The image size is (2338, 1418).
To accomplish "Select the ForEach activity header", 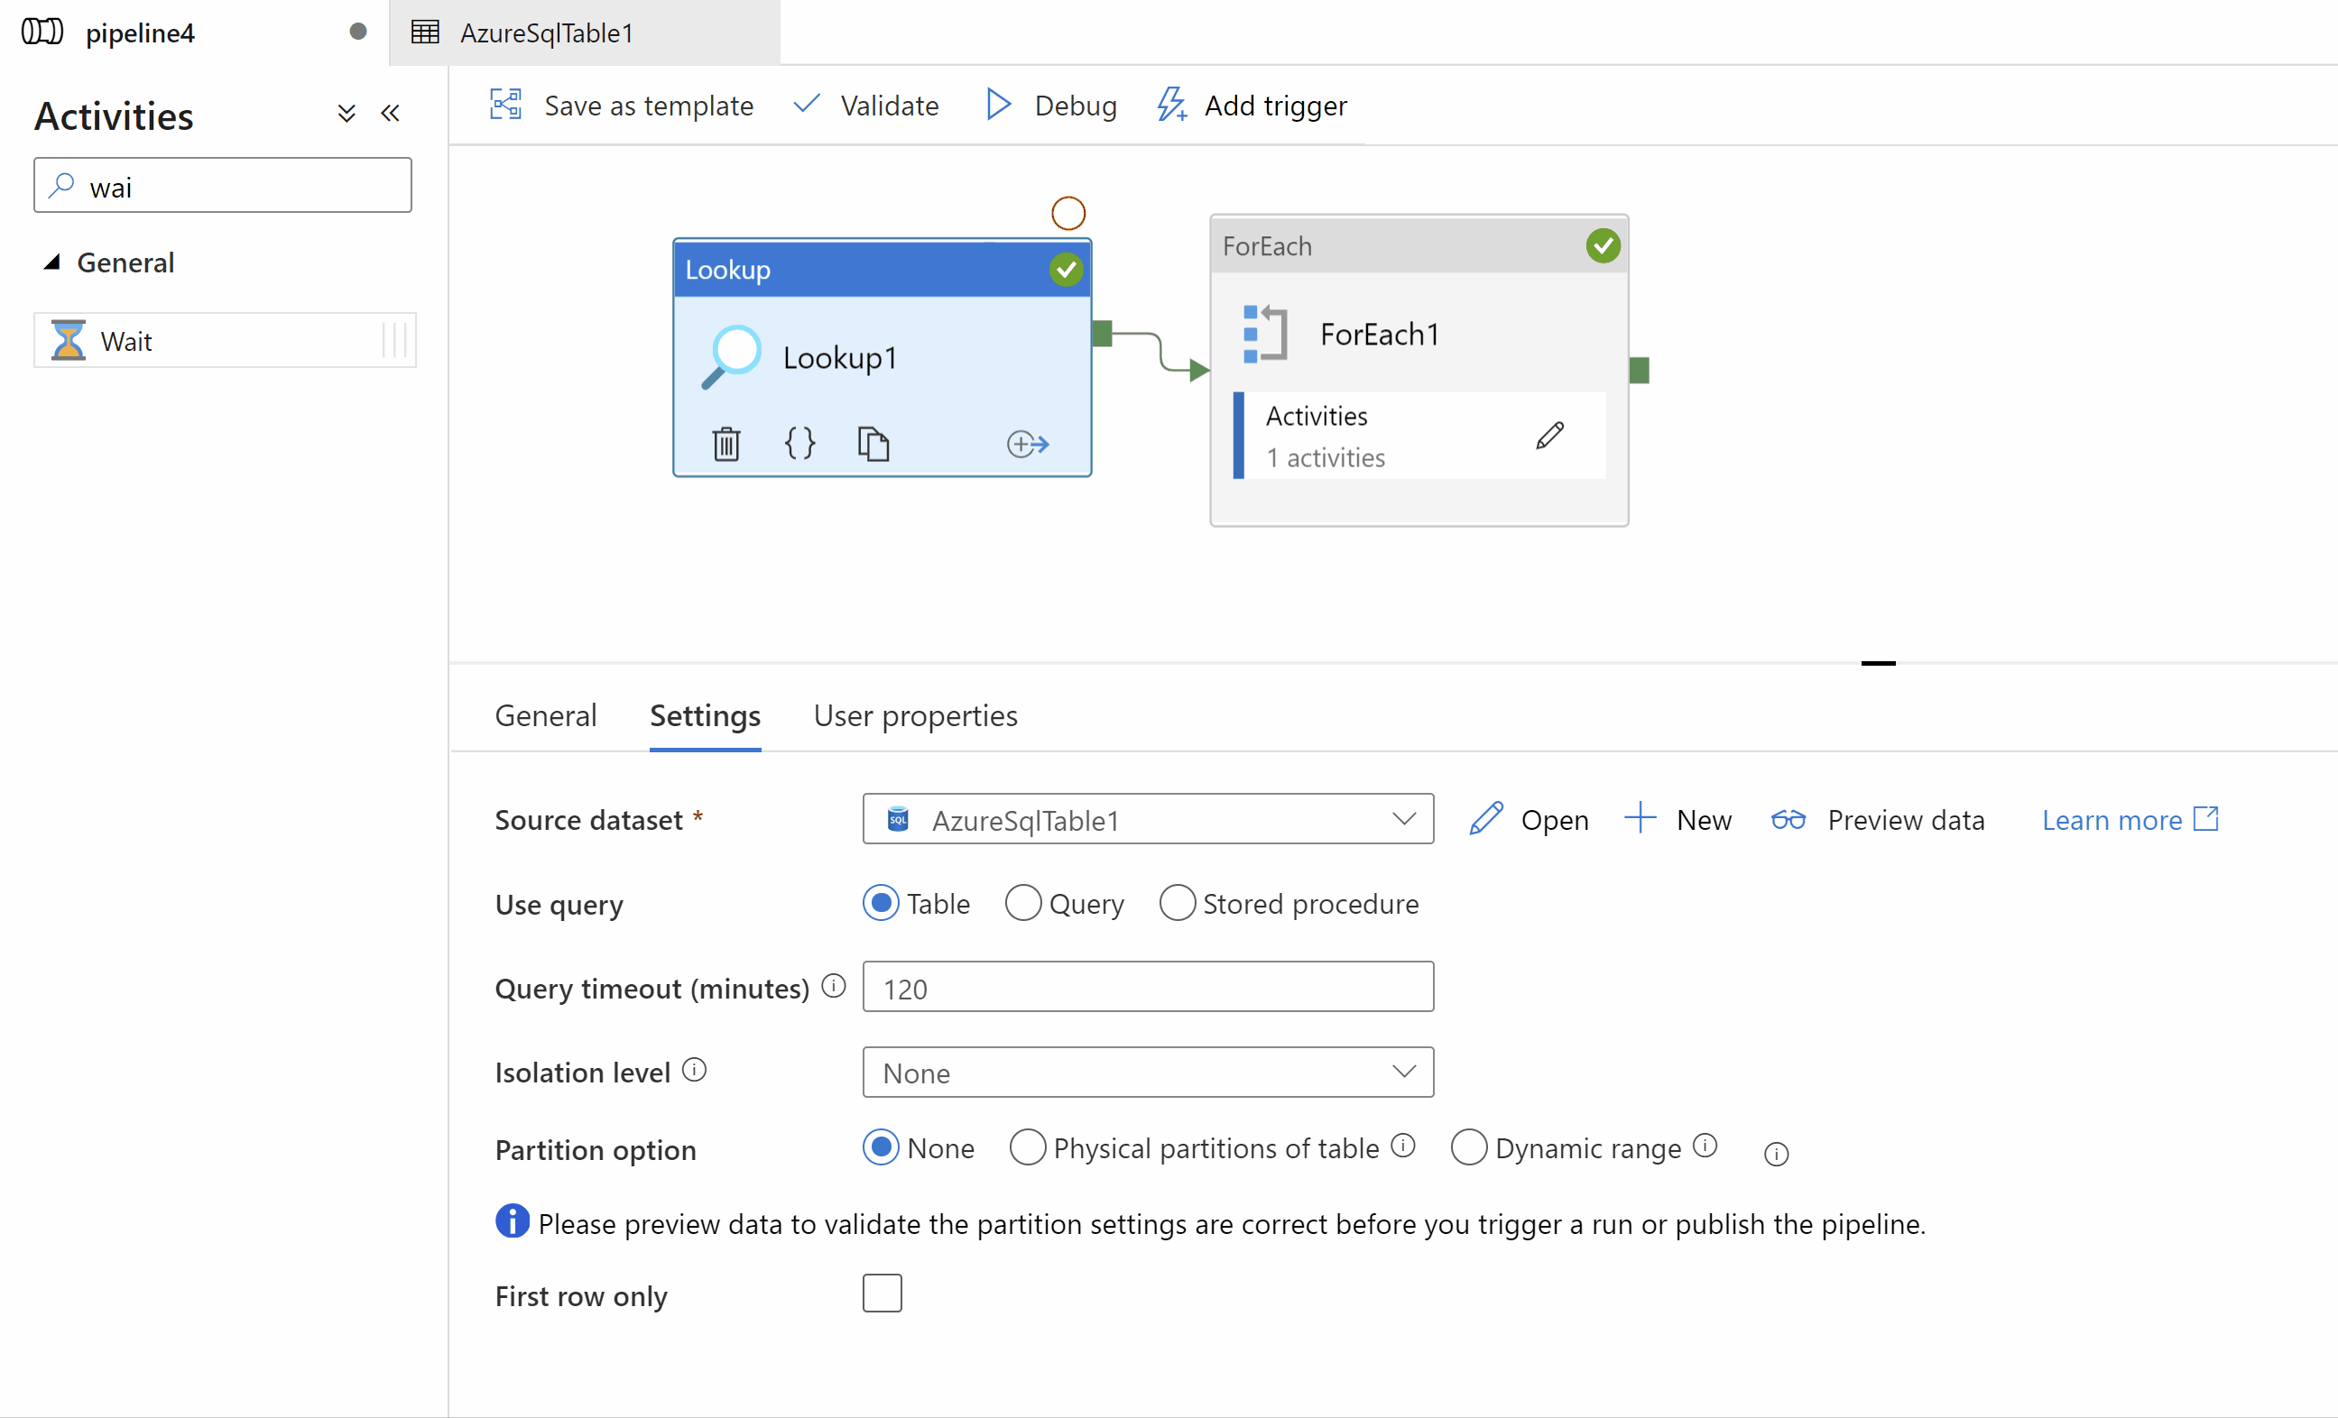I will (x=1419, y=246).
